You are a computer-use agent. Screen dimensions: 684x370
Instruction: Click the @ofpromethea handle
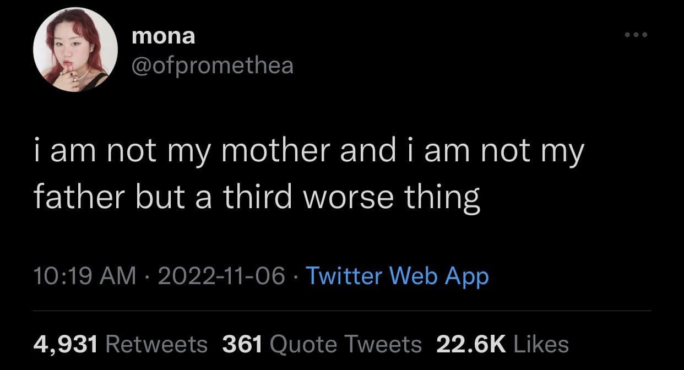click(x=213, y=66)
